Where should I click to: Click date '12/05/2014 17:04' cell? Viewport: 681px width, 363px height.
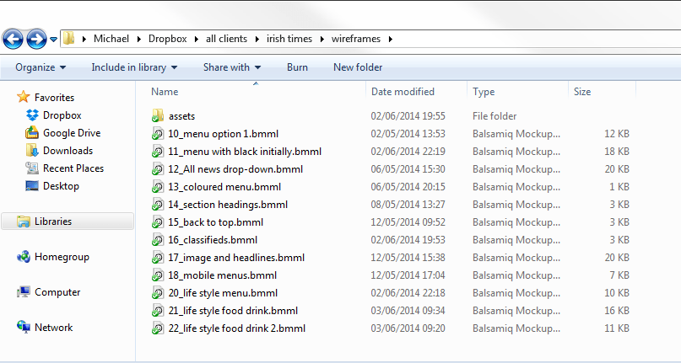[x=408, y=275]
